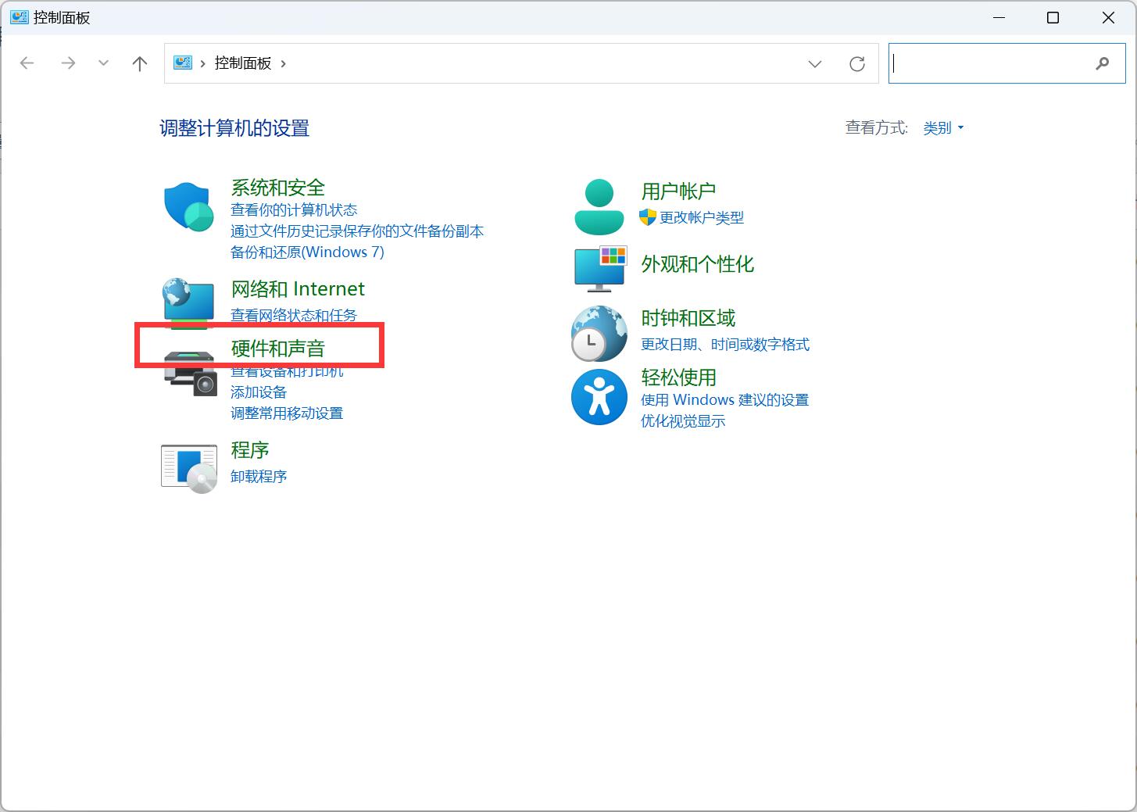Viewport: 1137px width, 812px height.
Task: Click 更改帐户类型 link
Action: point(701,218)
